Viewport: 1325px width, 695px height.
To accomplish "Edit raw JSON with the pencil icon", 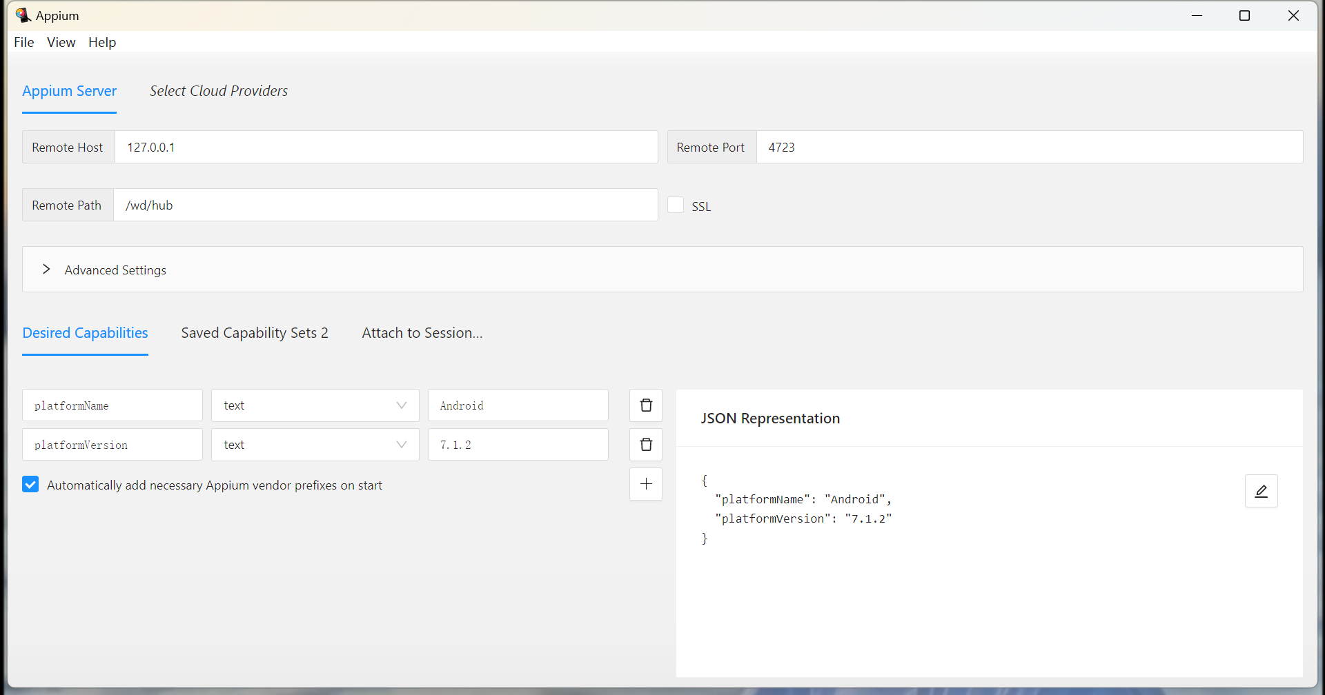I will [1261, 491].
